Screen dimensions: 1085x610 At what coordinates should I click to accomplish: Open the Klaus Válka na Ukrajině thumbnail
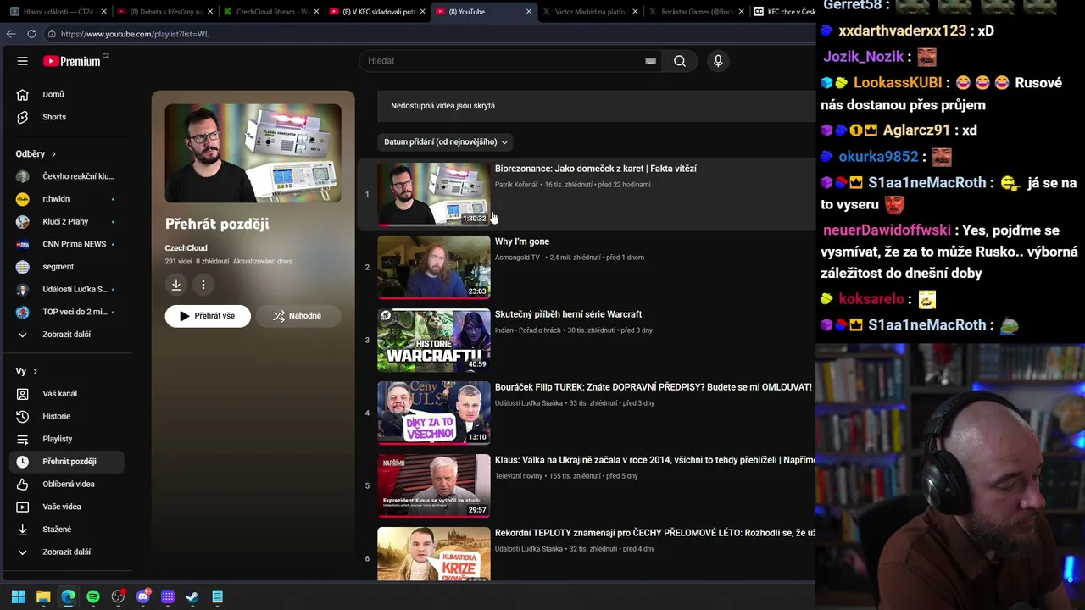(x=434, y=485)
